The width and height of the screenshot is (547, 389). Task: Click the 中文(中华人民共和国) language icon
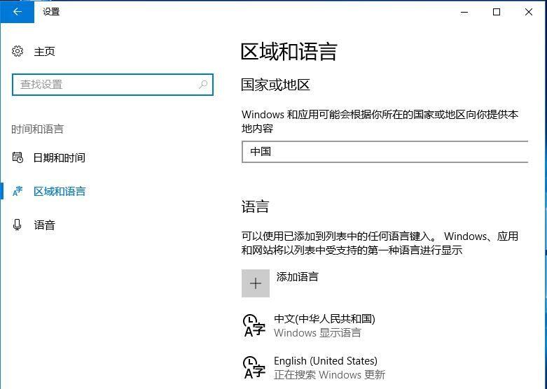(254, 326)
